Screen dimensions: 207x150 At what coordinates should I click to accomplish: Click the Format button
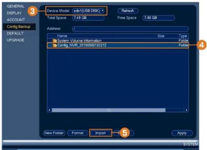pyautogui.click(x=78, y=133)
